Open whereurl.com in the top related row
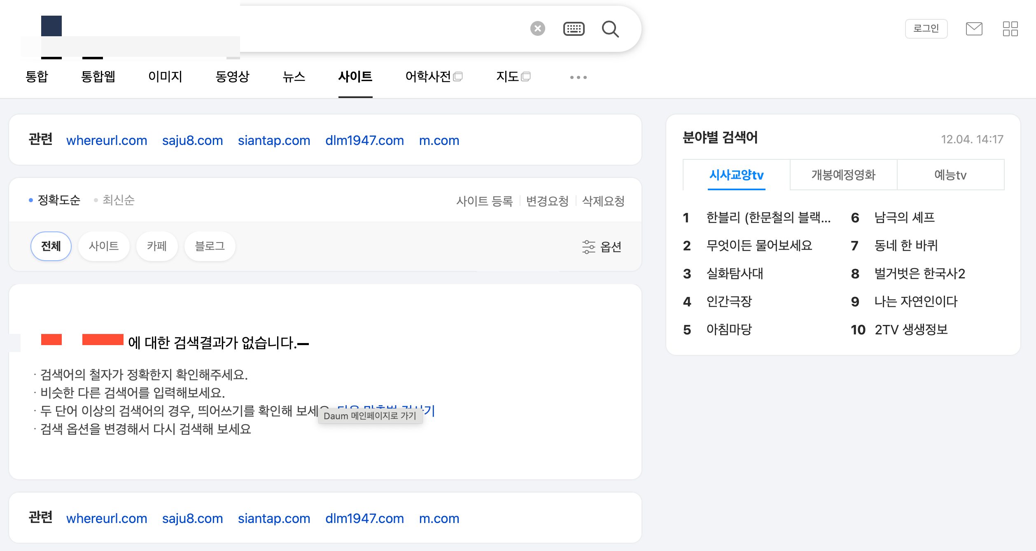The height and width of the screenshot is (551, 1036). pos(107,140)
